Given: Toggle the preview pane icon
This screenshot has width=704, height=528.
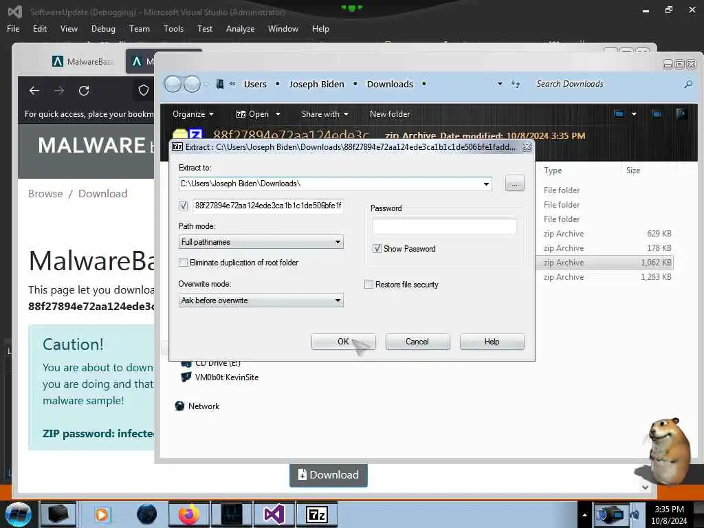Looking at the screenshot, I should [x=657, y=114].
